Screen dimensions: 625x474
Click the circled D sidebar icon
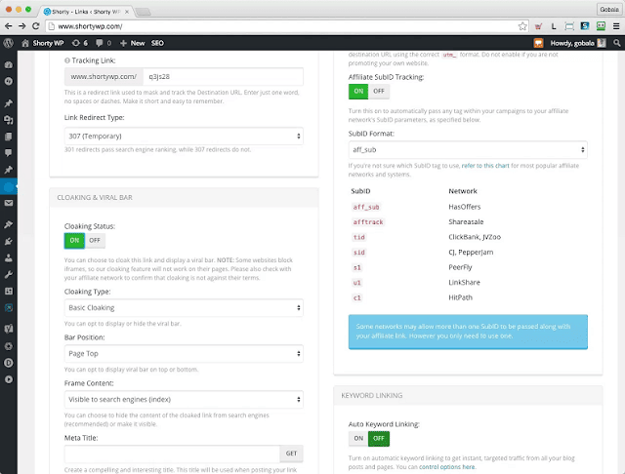pos(9,363)
